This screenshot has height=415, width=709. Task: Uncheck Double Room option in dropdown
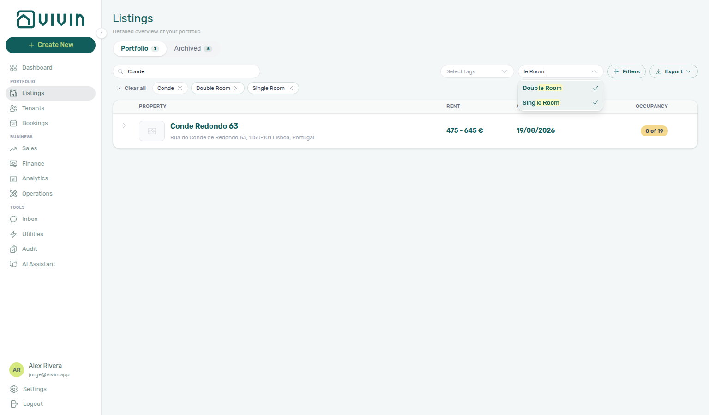(x=561, y=88)
